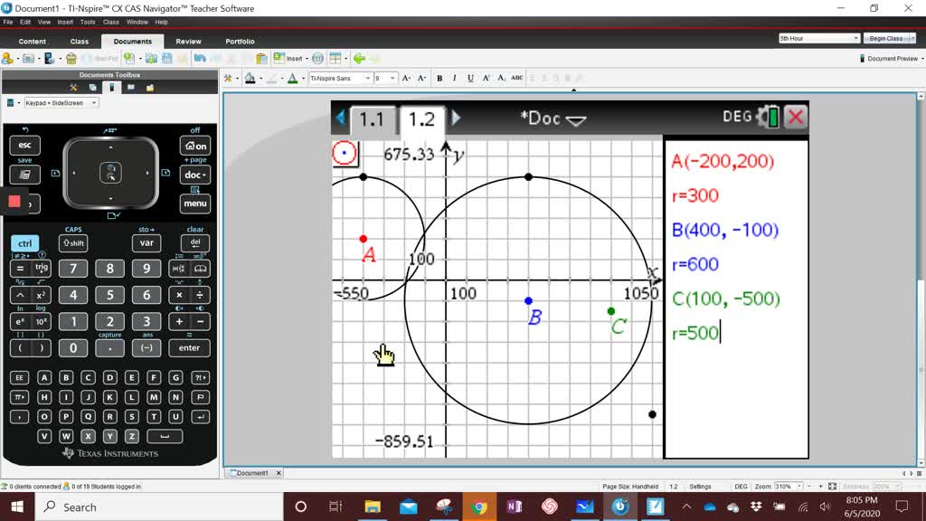The height and width of the screenshot is (521, 926).
Task: Go to previous page arrow in handheld header
Action: point(340,118)
